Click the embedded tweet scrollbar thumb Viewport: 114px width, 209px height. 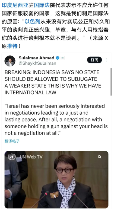point(111,82)
